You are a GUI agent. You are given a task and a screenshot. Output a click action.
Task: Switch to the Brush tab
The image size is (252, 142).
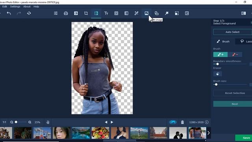[223, 41]
